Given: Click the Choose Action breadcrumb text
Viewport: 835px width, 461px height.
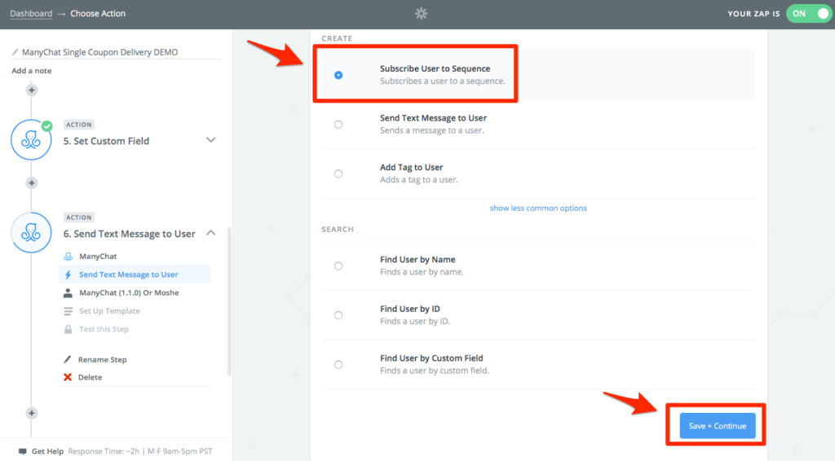Looking at the screenshot, I should 98,14.
